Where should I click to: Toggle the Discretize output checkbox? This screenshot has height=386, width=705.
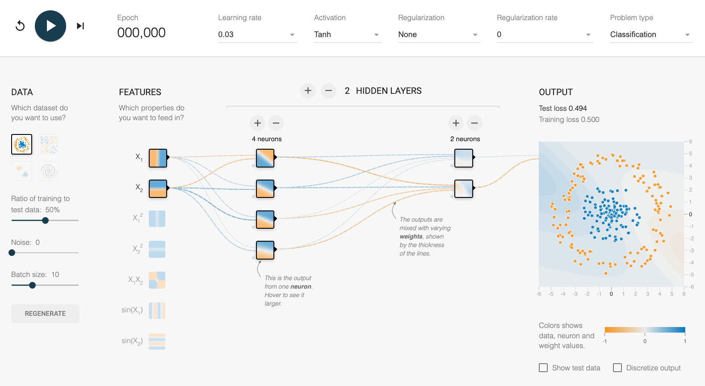pyautogui.click(x=617, y=368)
